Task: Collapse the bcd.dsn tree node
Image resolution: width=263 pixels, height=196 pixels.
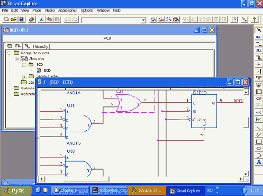Action: click(x=17, y=59)
